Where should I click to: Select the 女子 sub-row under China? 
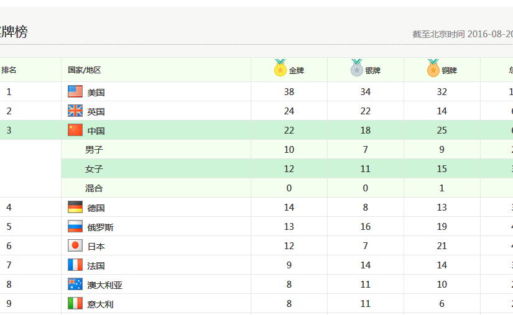pos(94,169)
